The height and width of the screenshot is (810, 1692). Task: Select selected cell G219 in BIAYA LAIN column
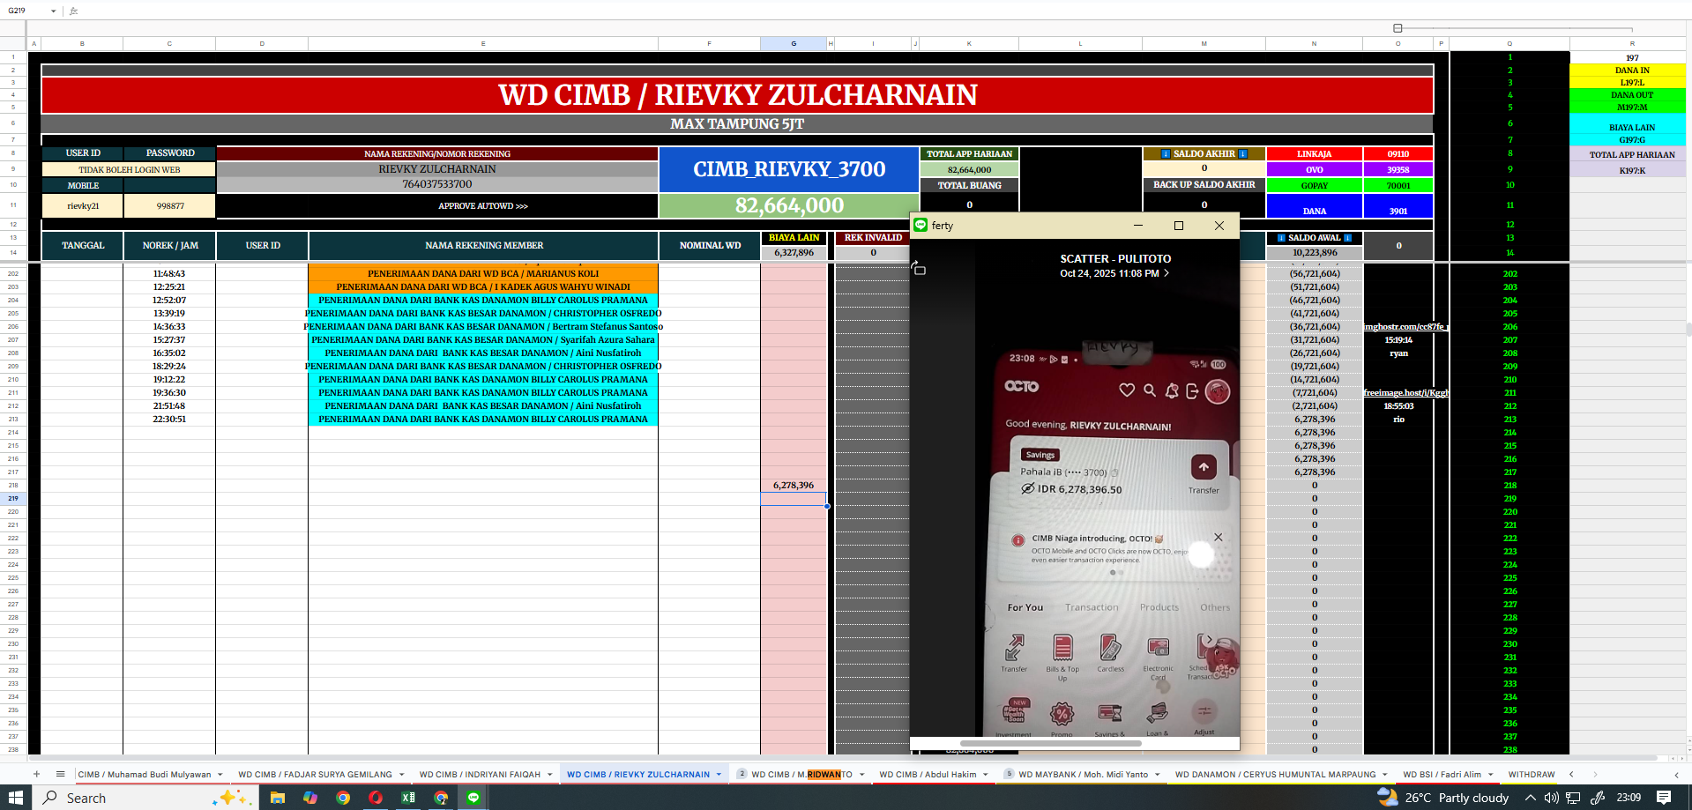794,499
